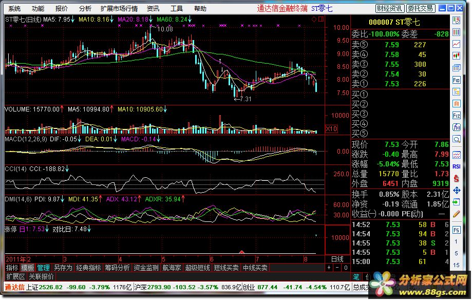Click the blue four-arrow move icon

(x=457, y=191)
